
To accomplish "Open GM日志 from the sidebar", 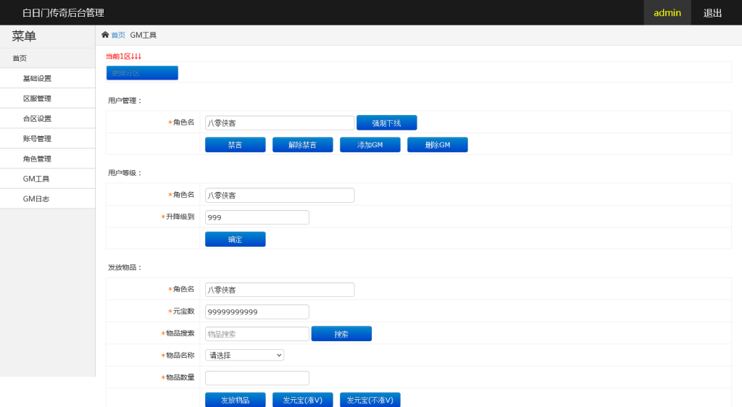I will pos(36,199).
